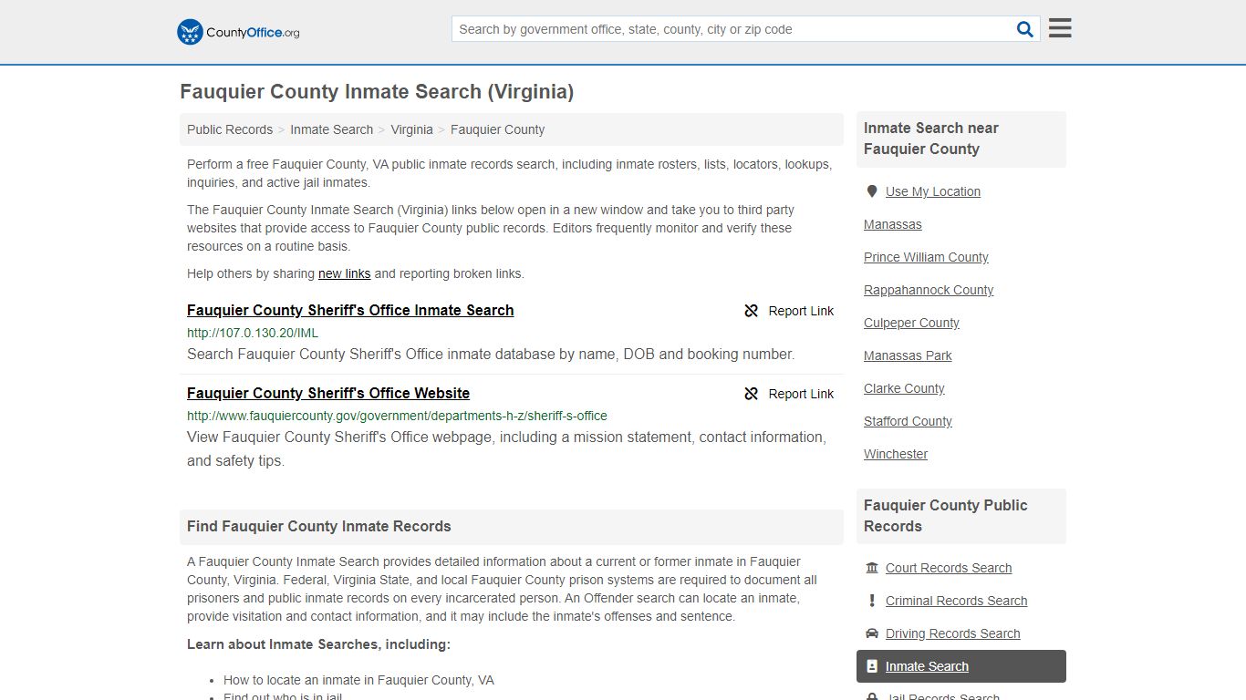This screenshot has height=700, width=1246.
Task: Select Use My Location
Action: [x=933, y=191]
